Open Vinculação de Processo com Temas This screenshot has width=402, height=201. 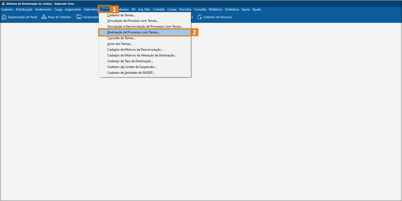click(x=133, y=21)
